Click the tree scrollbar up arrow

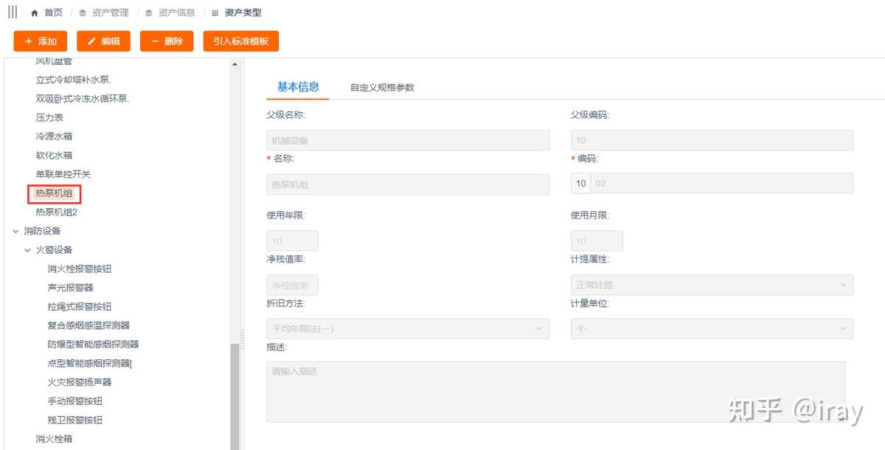[235, 64]
